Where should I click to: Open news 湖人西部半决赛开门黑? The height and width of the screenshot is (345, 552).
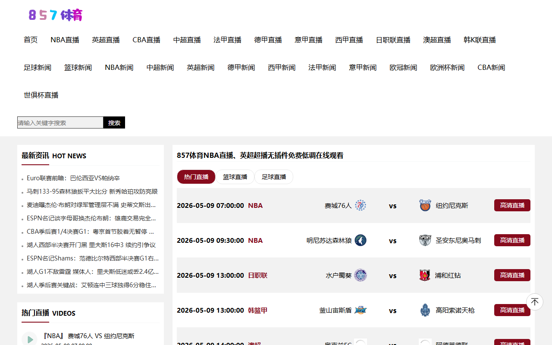(91, 245)
